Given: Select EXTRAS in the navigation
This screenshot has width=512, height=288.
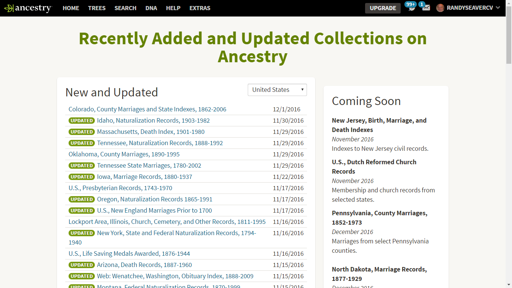Looking at the screenshot, I should [200, 8].
